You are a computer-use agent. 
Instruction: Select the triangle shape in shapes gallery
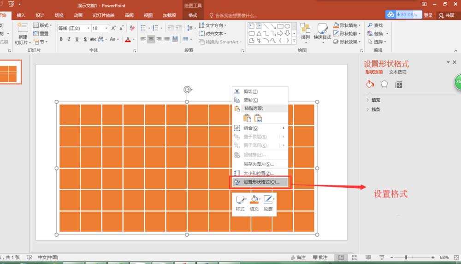(x=259, y=34)
